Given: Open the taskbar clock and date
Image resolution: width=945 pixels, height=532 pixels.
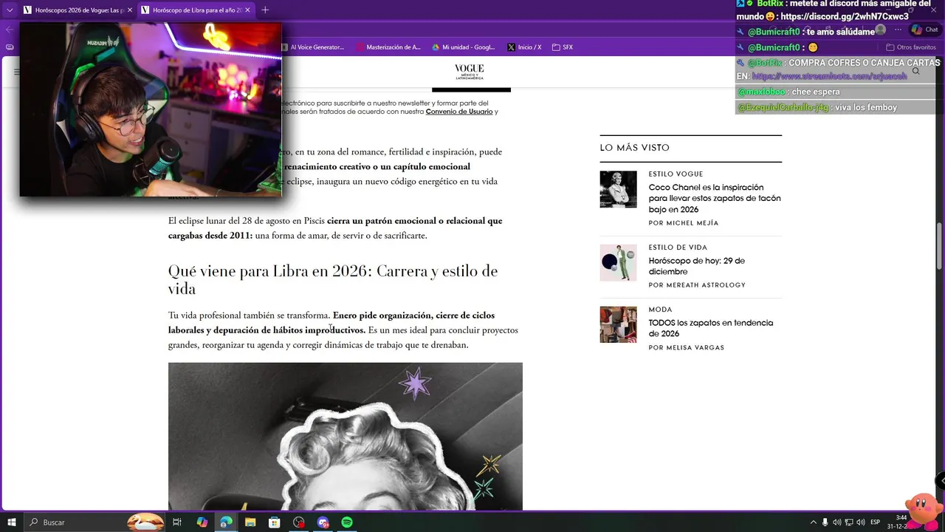Looking at the screenshot, I should coord(897,522).
